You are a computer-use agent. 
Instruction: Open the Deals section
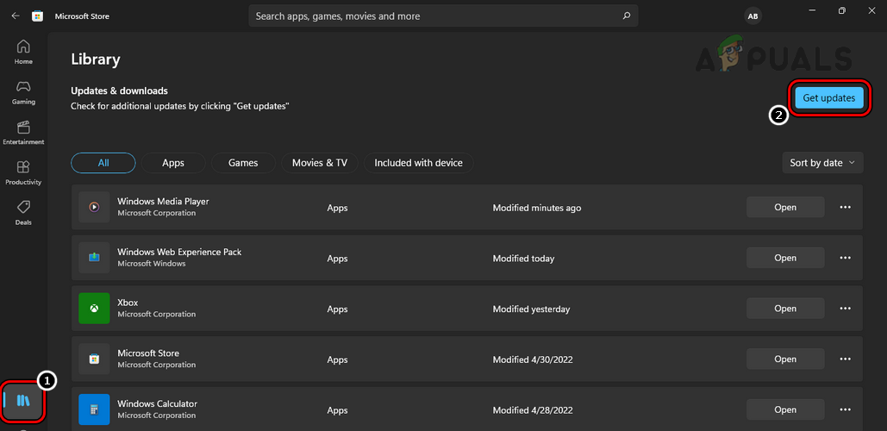pyautogui.click(x=23, y=212)
